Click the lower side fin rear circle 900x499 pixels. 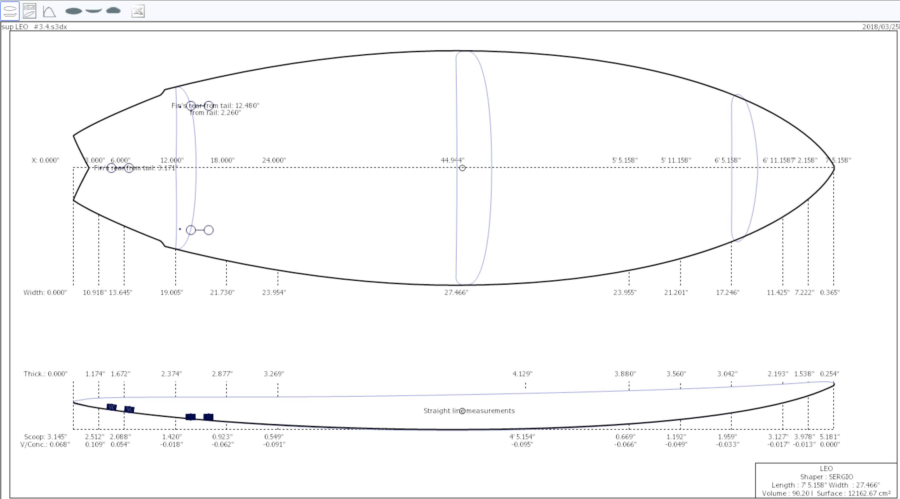[191, 230]
